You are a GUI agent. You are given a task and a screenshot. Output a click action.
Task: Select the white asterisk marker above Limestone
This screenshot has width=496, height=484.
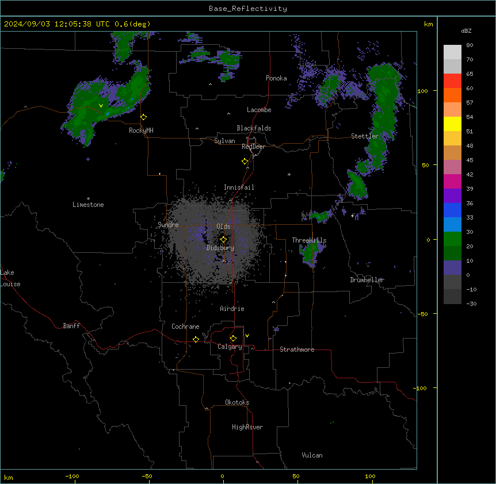pyautogui.click(x=88, y=199)
